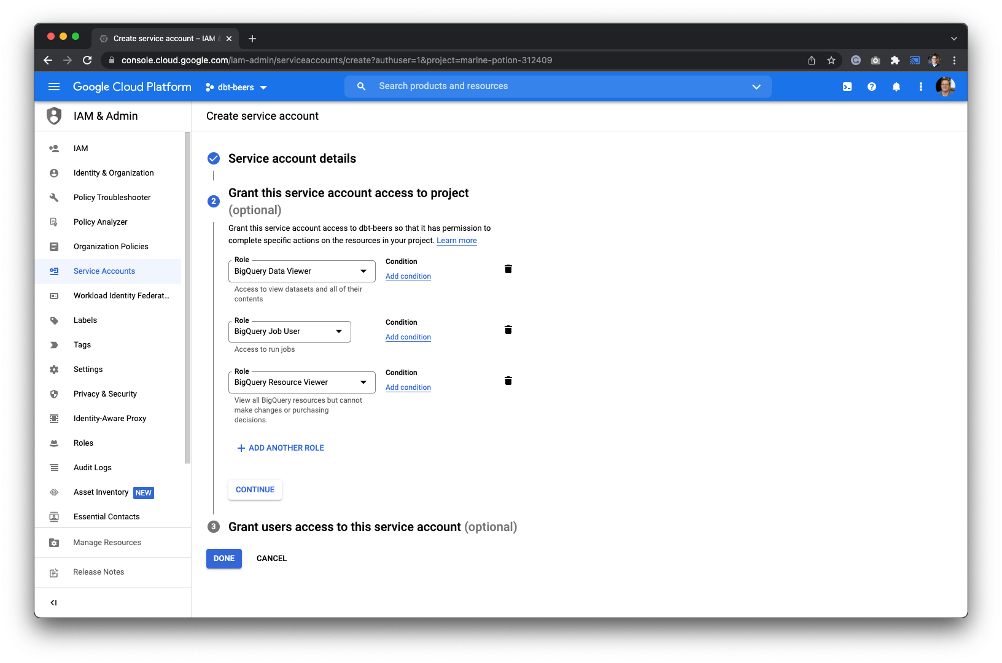The width and height of the screenshot is (1002, 663).
Task: Open the BigQuery Resource Viewer role dropdown
Action: tap(301, 382)
